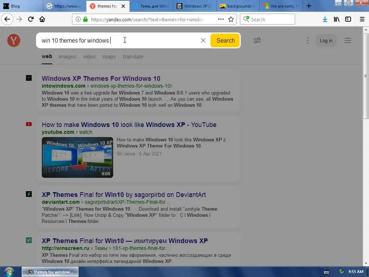Click the vertical scrollbar thumb
The width and height of the screenshot is (369, 277).
[365, 76]
